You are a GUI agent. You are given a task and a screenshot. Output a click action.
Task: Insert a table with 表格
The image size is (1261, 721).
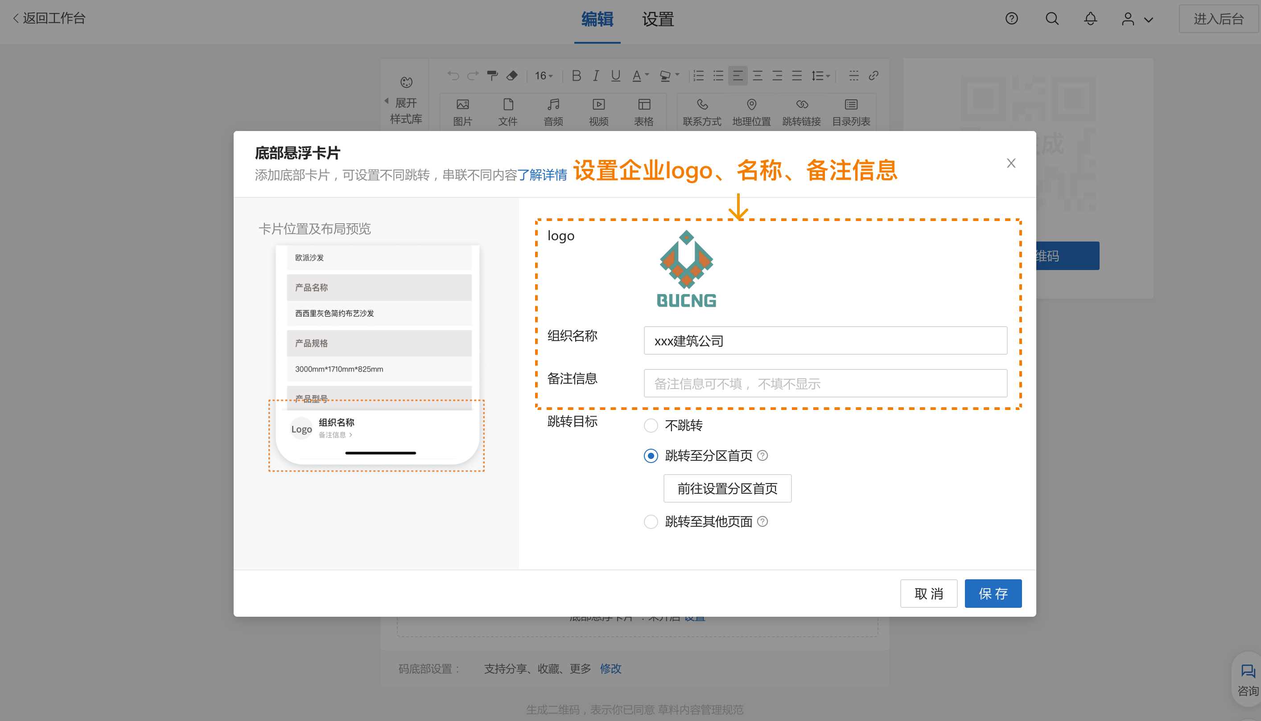(644, 112)
